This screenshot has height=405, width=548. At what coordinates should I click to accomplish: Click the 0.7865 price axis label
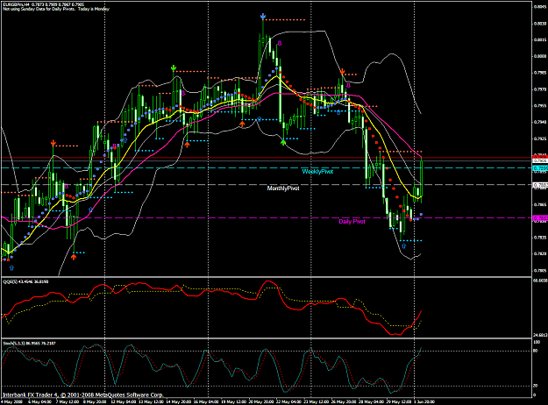(x=540, y=204)
